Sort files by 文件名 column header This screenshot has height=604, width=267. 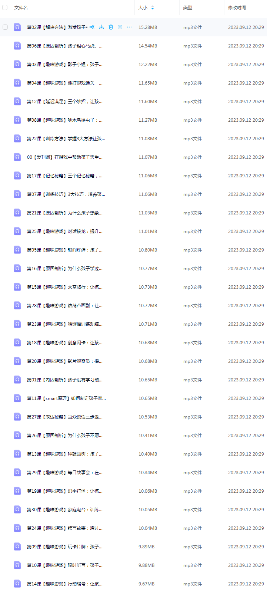[x=21, y=7]
